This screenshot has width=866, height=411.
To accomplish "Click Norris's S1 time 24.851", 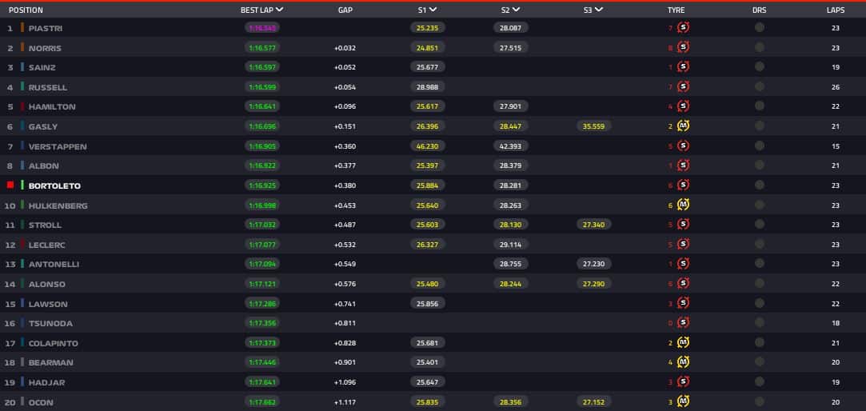I will pyautogui.click(x=428, y=47).
